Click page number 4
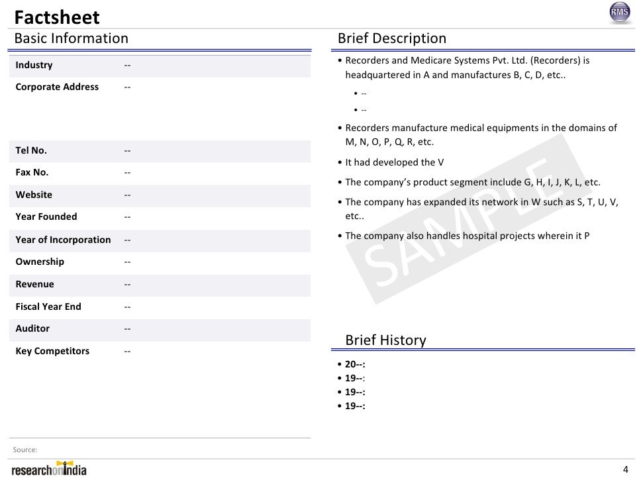643x482 pixels. click(x=625, y=469)
